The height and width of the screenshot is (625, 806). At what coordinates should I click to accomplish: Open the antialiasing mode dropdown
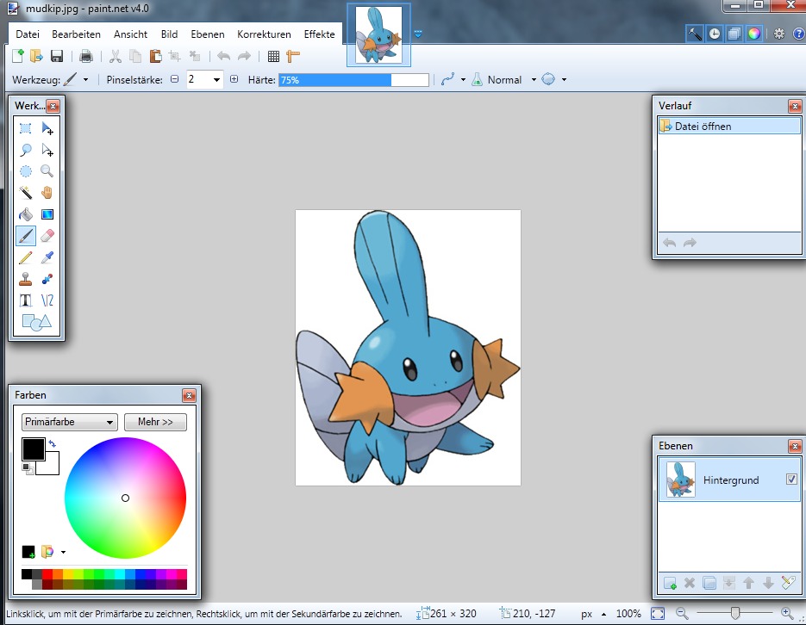(x=463, y=79)
